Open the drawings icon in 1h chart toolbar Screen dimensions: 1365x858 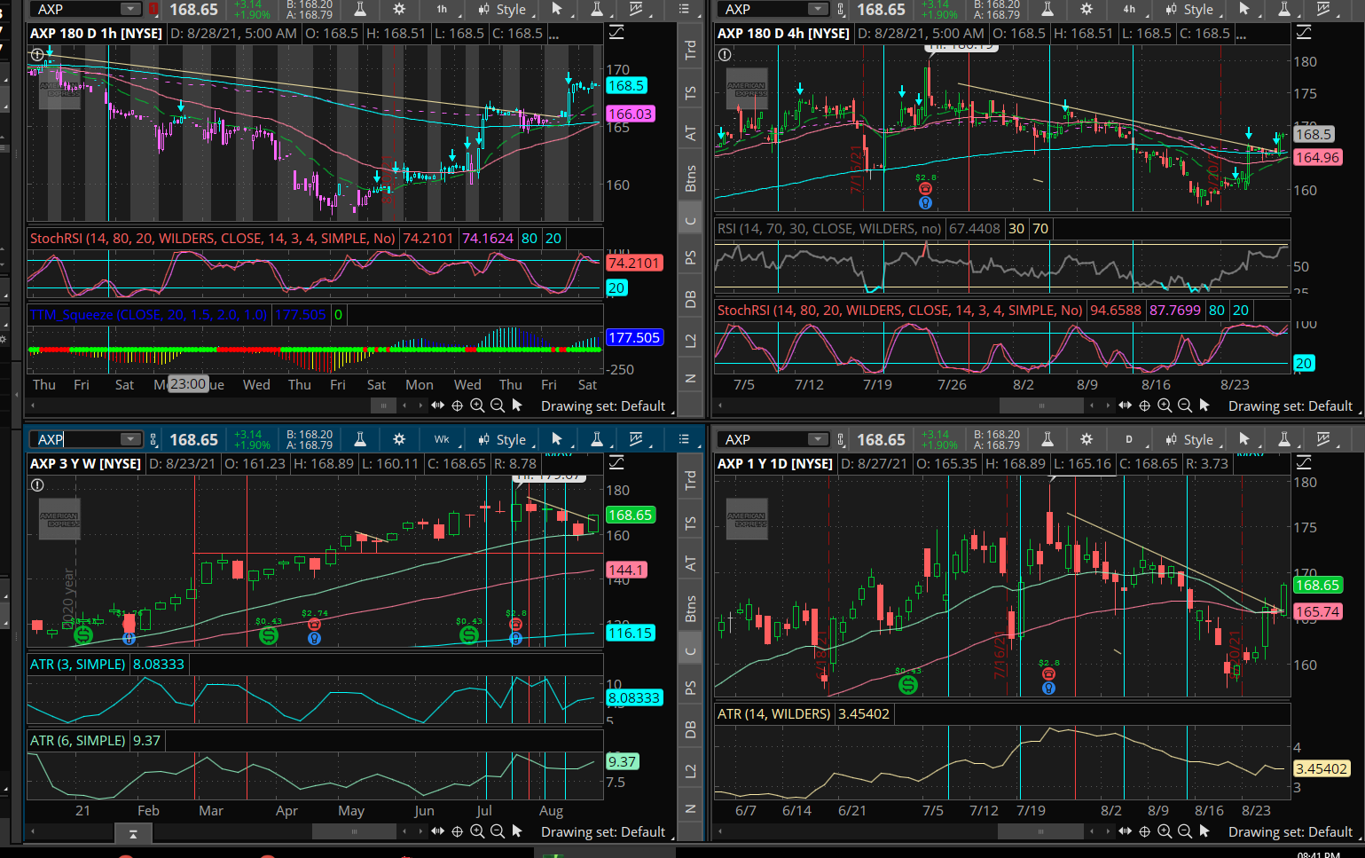pos(636,9)
